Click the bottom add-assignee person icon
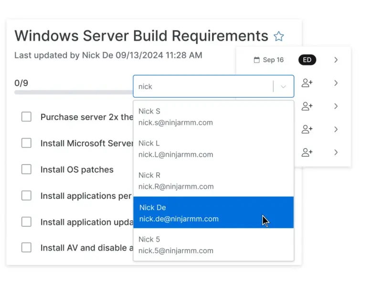The height and width of the screenshot is (287, 382). 307,153
